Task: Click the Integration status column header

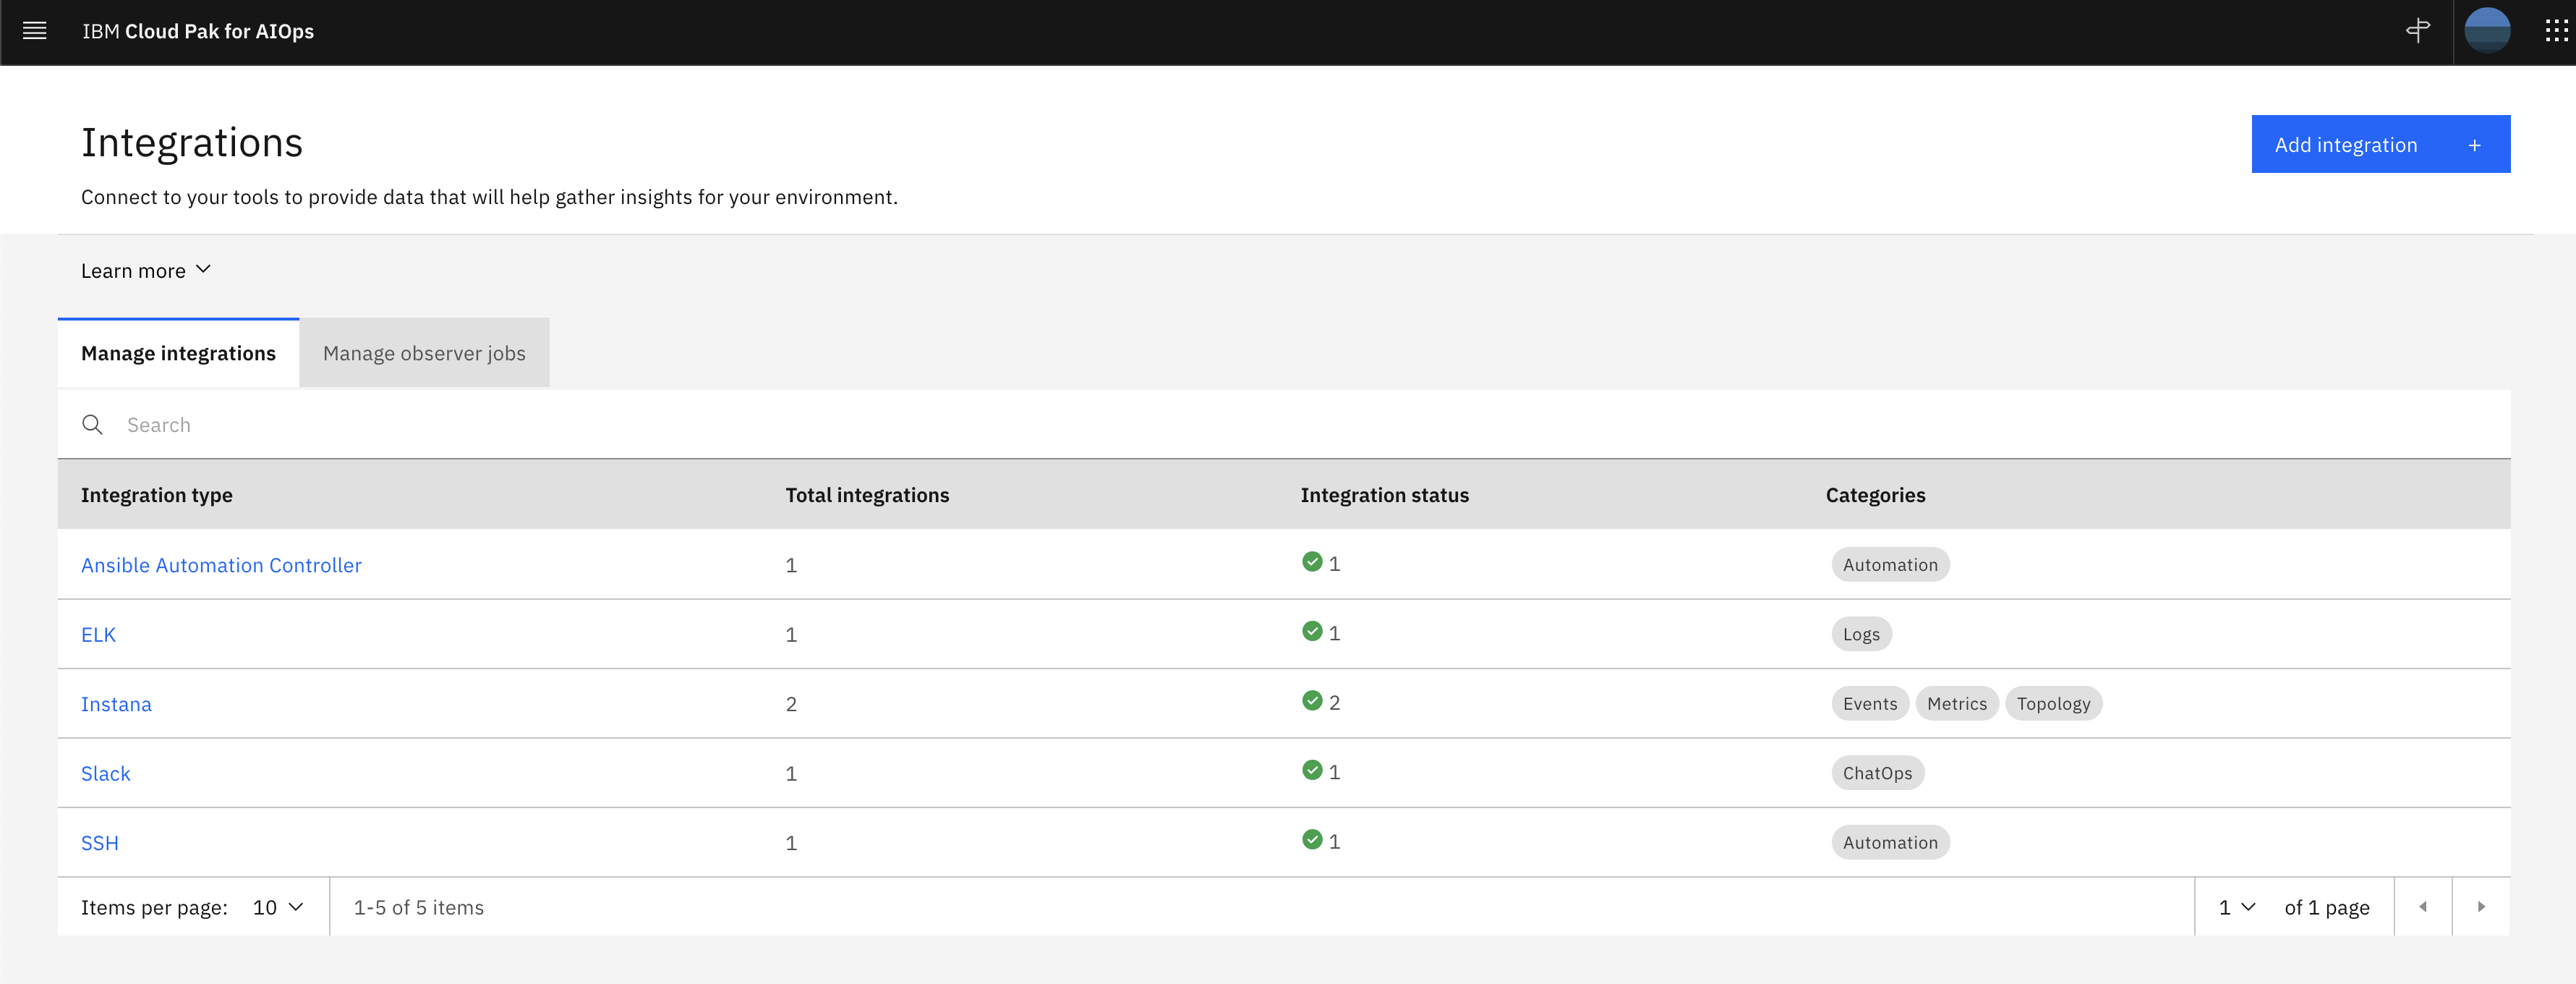Action: [x=1385, y=495]
